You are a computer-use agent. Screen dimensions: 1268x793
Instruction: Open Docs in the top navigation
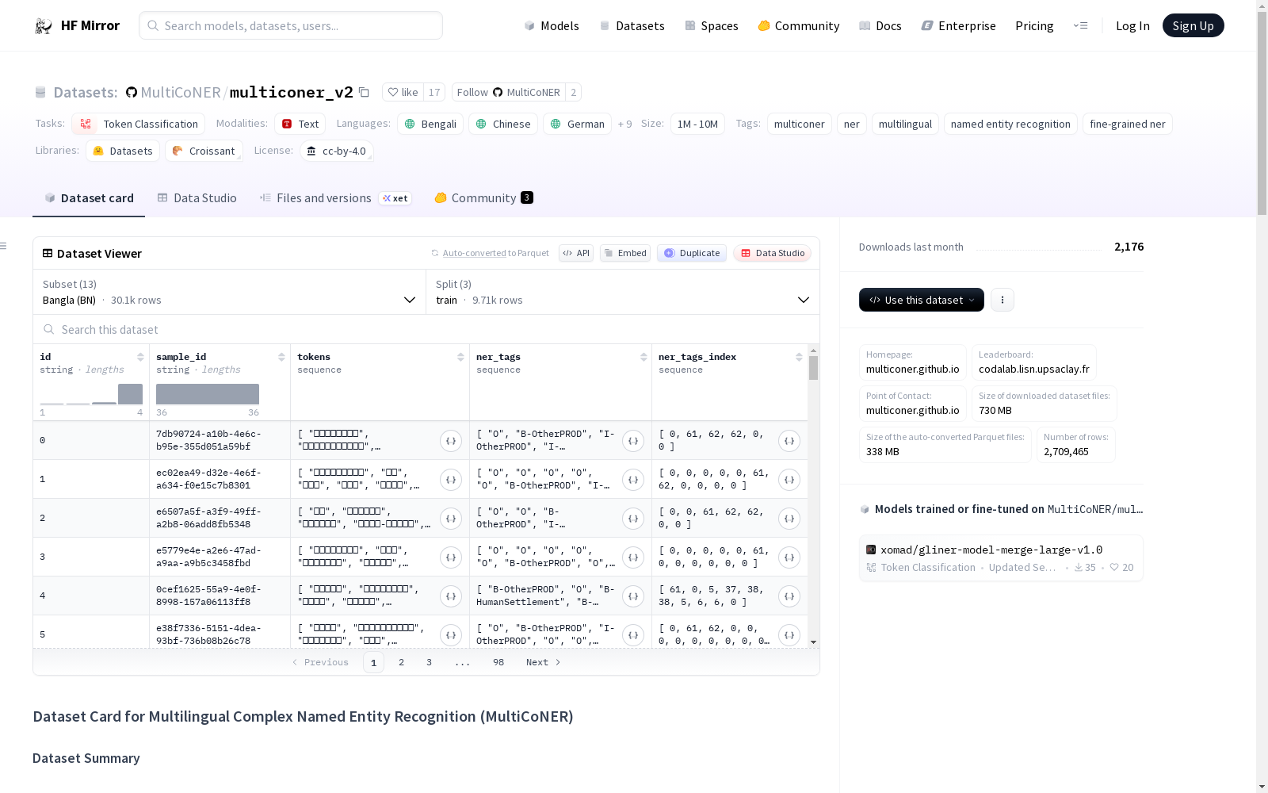pos(880,26)
